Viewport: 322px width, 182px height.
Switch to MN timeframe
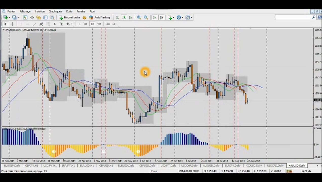(x=114, y=24)
